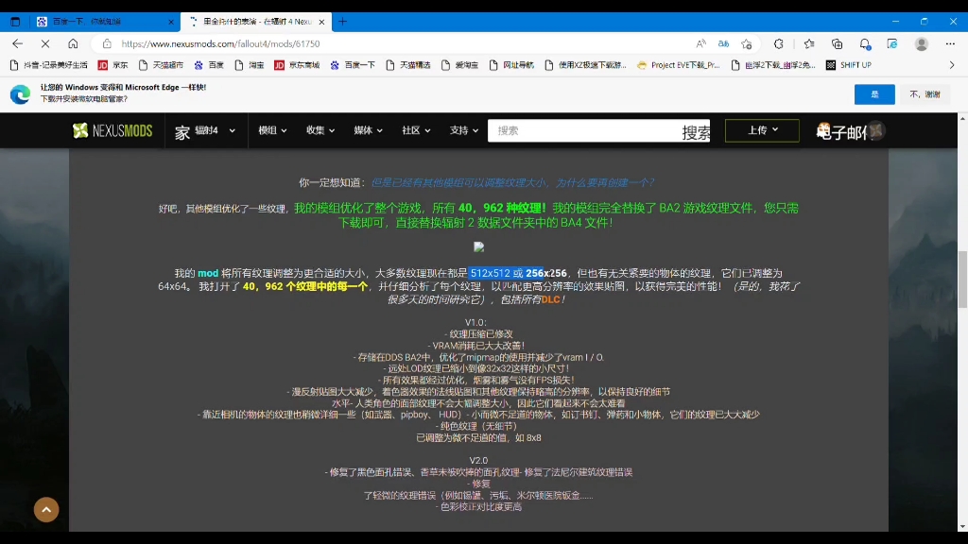The width and height of the screenshot is (968, 544).
Task: Open browser notifications bell icon
Action: click(864, 44)
